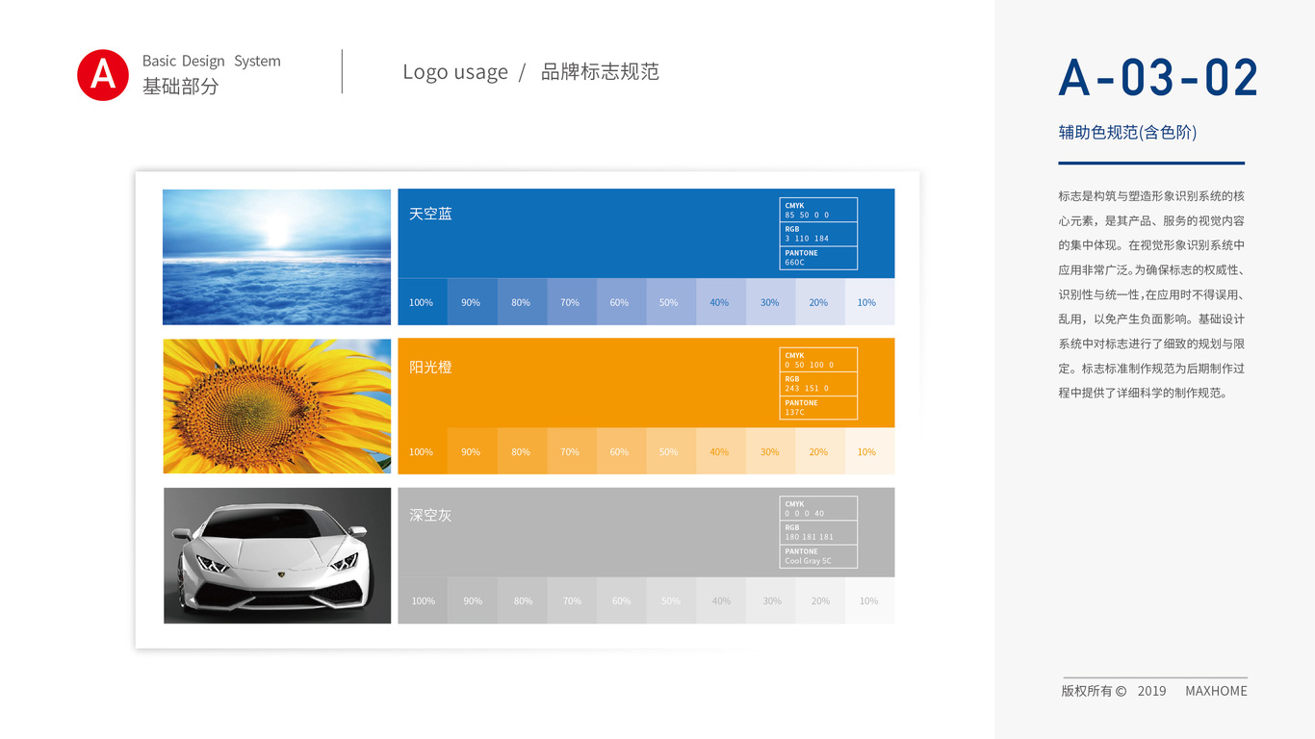
Task: Select the orange 80% tint swatch
Action: [522, 451]
